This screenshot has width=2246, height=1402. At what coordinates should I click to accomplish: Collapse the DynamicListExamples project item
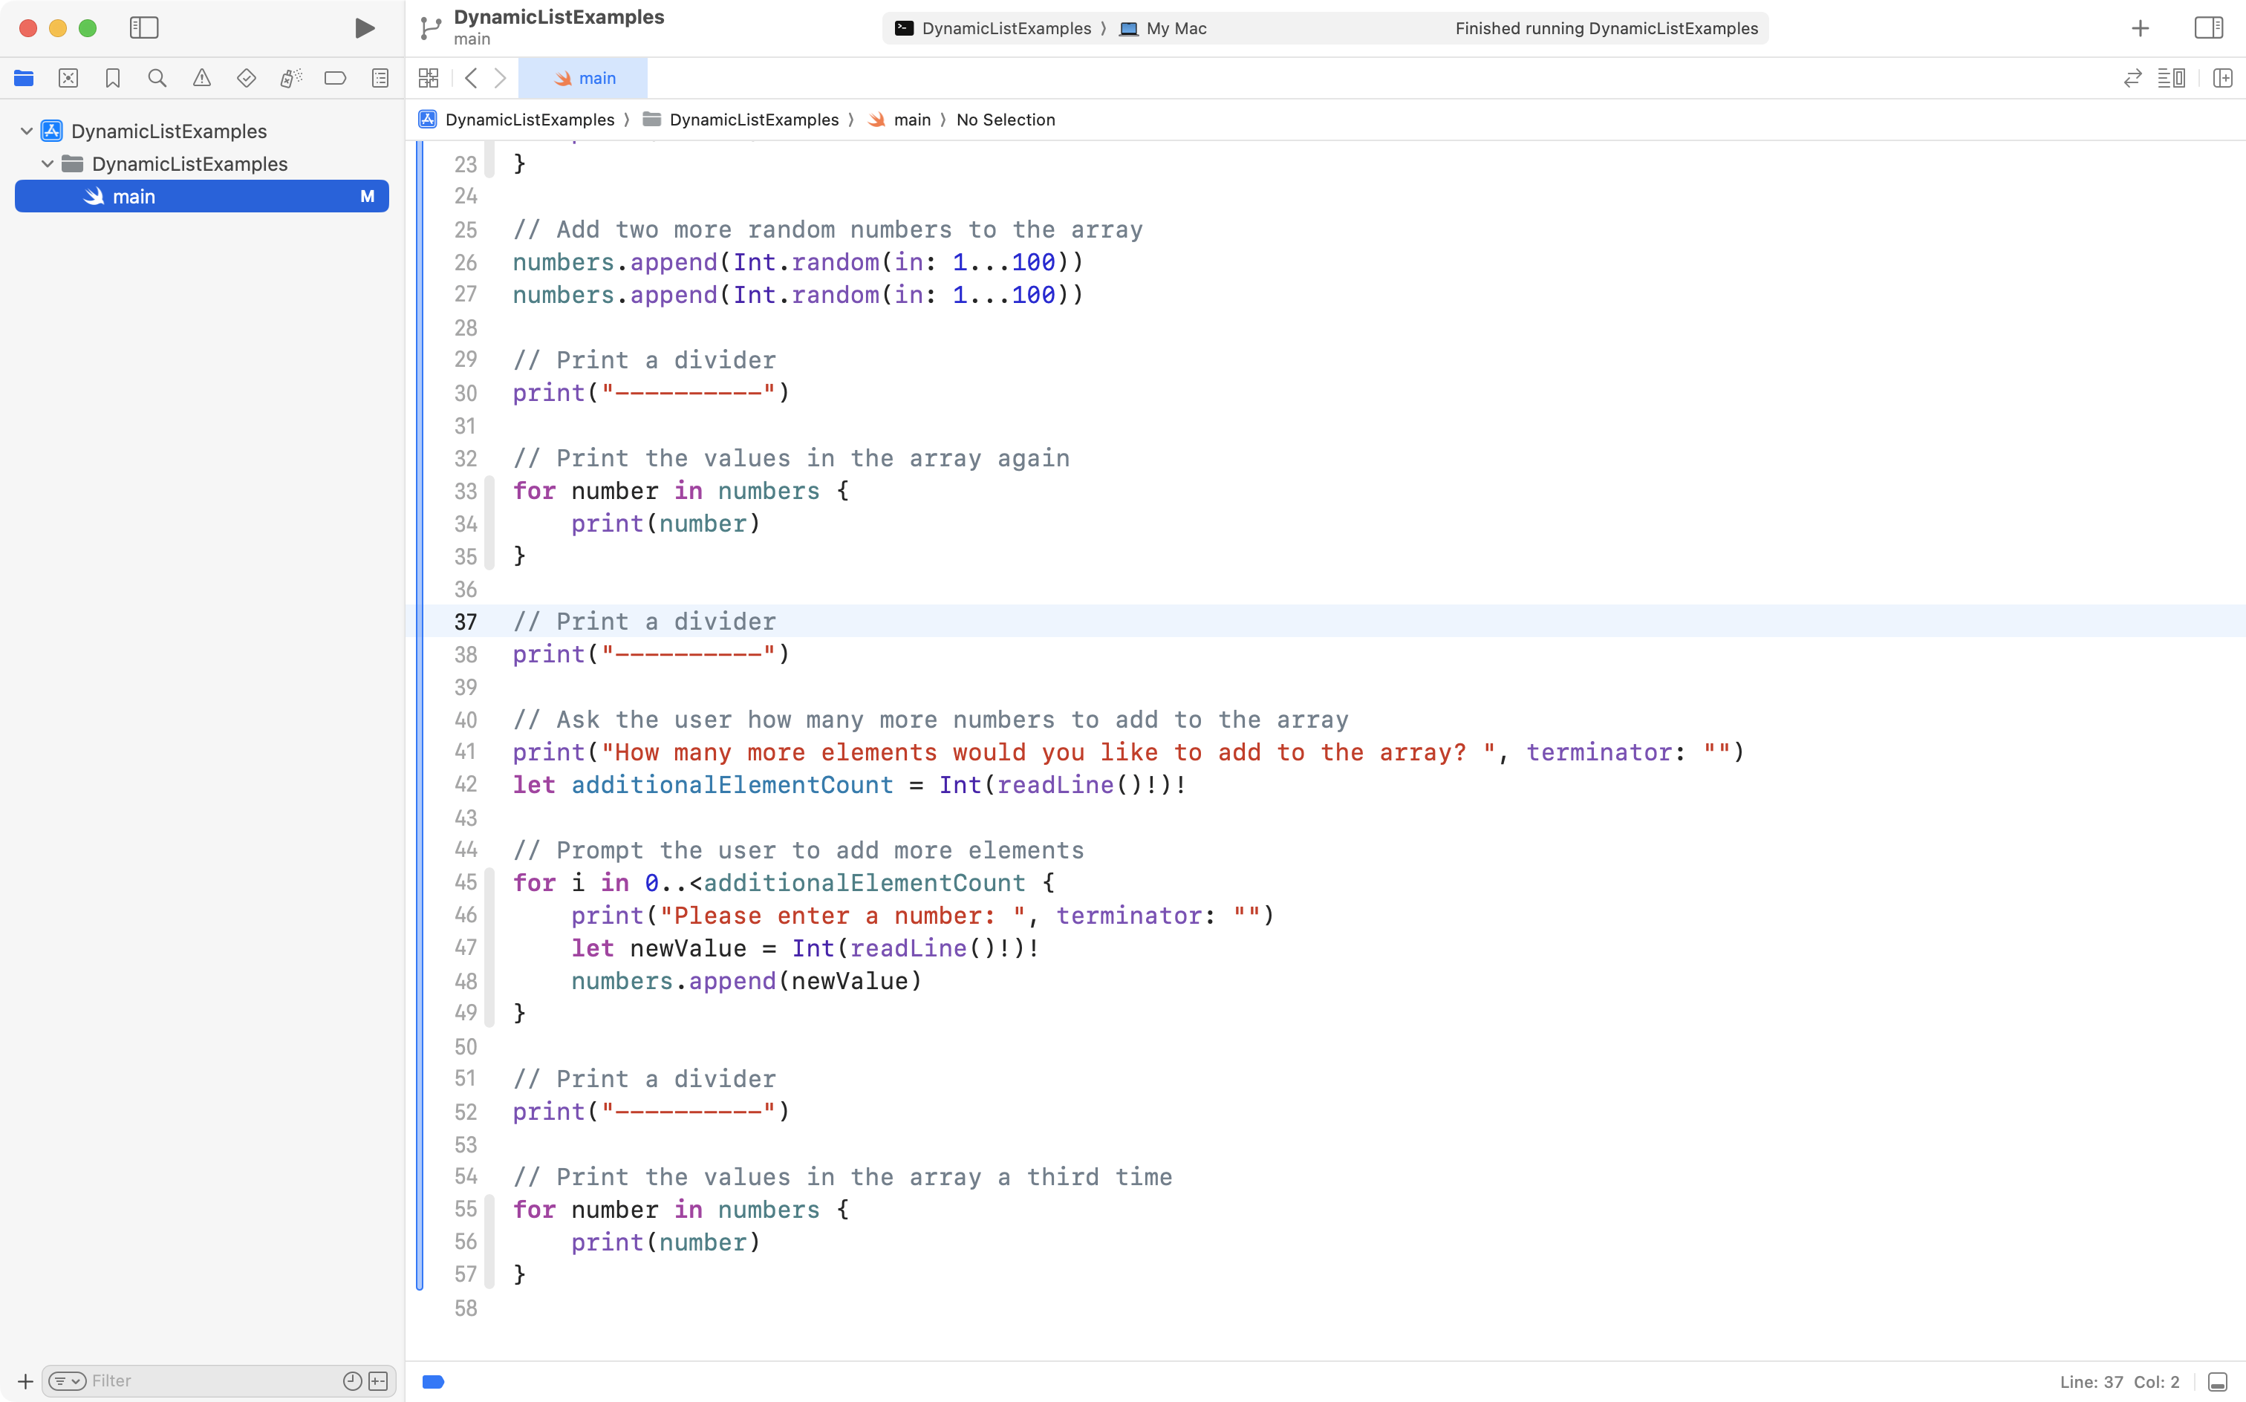coord(27,130)
